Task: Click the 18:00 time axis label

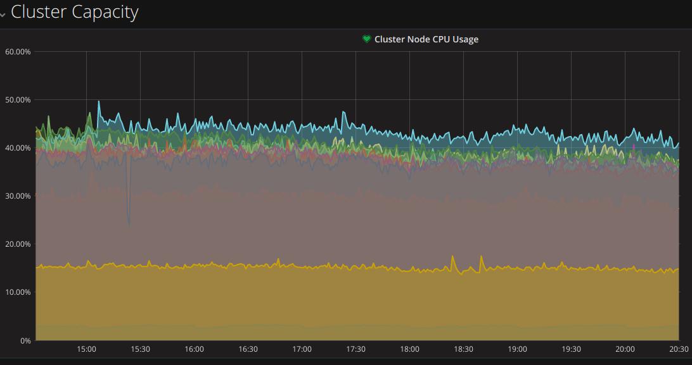Action: click(x=409, y=349)
